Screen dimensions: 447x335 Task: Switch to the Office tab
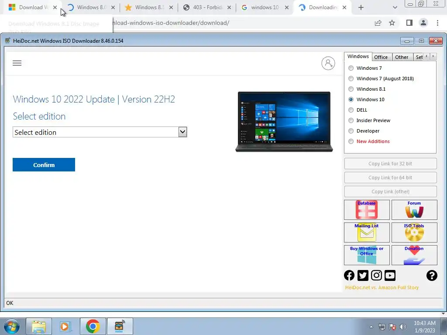point(381,57)
